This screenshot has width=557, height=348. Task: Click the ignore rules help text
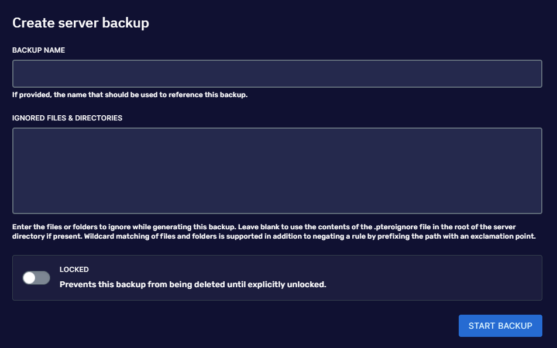tap(275, 232)
